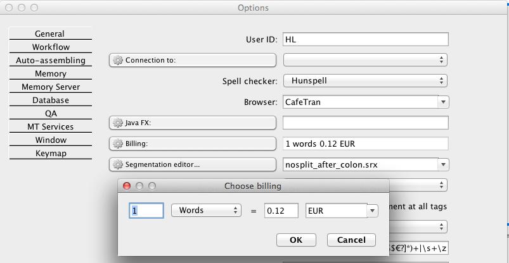This screenshot has height=263, width=509.
Task: Open the MT Services tab
Action: click(x=50, y=126)
